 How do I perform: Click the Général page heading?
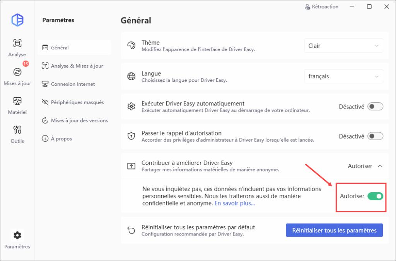[136, 20]
